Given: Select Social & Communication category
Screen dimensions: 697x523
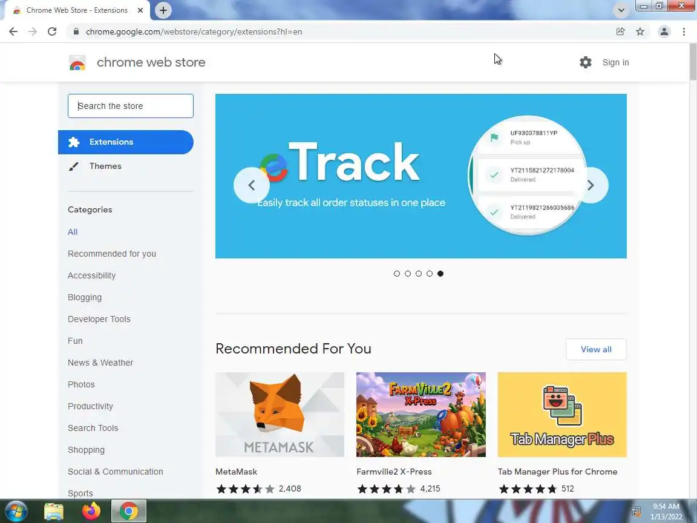Looking at the screenshot, I should 116,472.
